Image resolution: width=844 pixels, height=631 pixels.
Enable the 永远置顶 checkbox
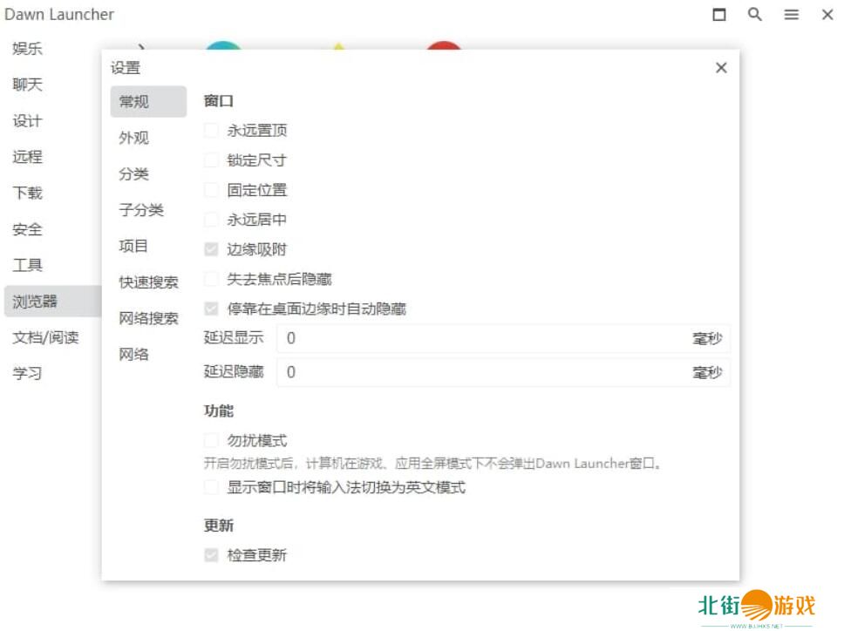tap(211, 131)
